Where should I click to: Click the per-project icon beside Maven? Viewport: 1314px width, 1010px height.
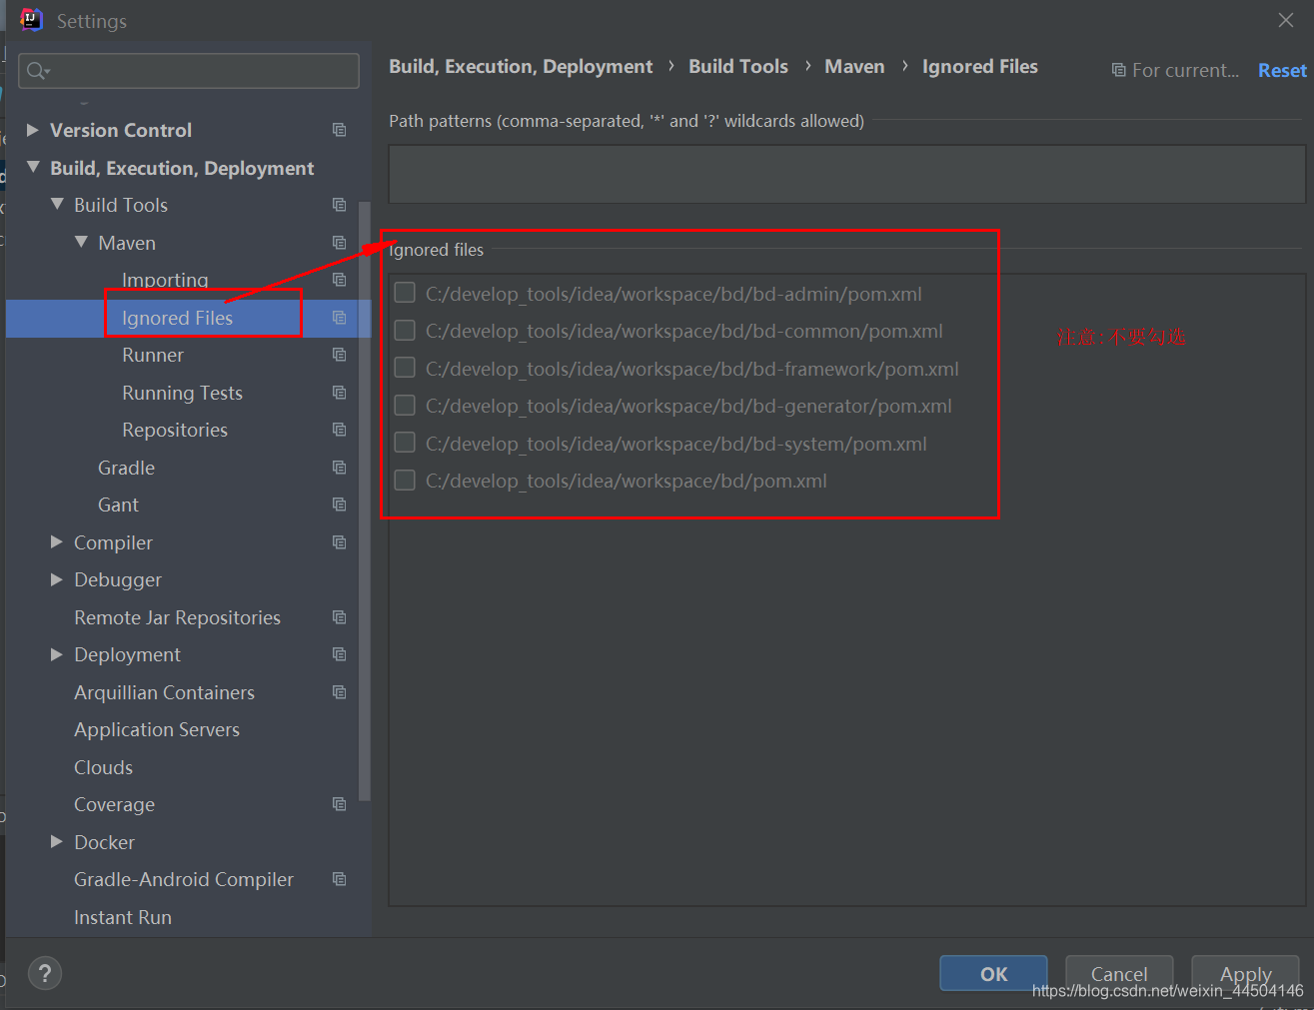tap(339, 243)
